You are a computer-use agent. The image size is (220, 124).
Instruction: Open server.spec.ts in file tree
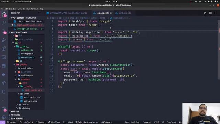pyautogui.click(x=28, y=58)
